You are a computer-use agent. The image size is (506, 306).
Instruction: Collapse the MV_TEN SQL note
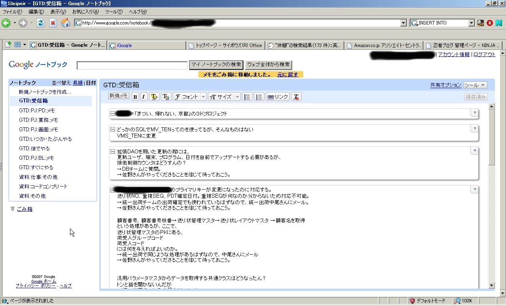(x=113, y=130)
